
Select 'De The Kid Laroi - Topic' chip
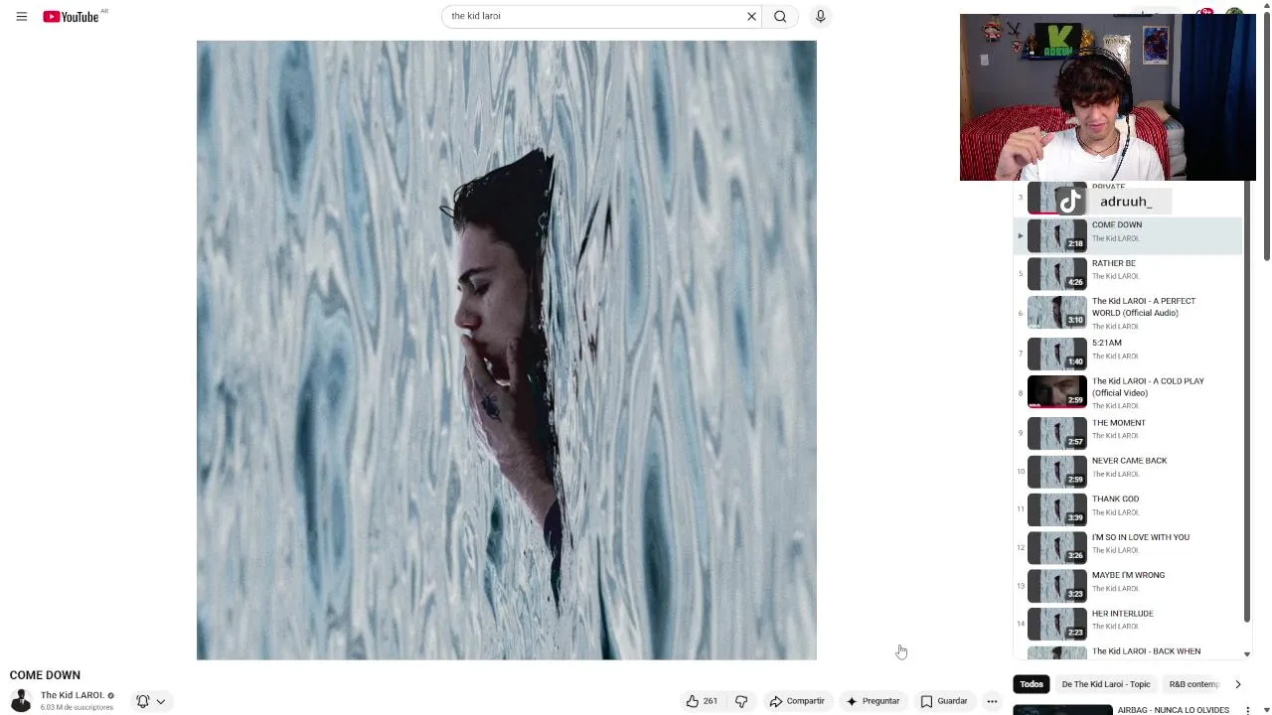tap(1105, 684)
